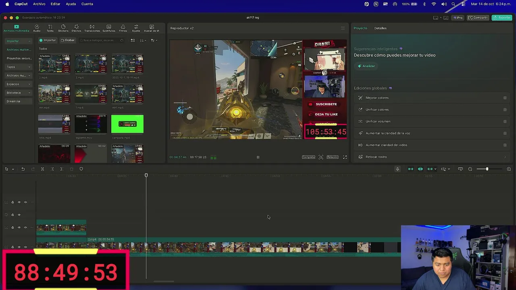
Task: Open the Filtros panel
Action: point(123,28)
